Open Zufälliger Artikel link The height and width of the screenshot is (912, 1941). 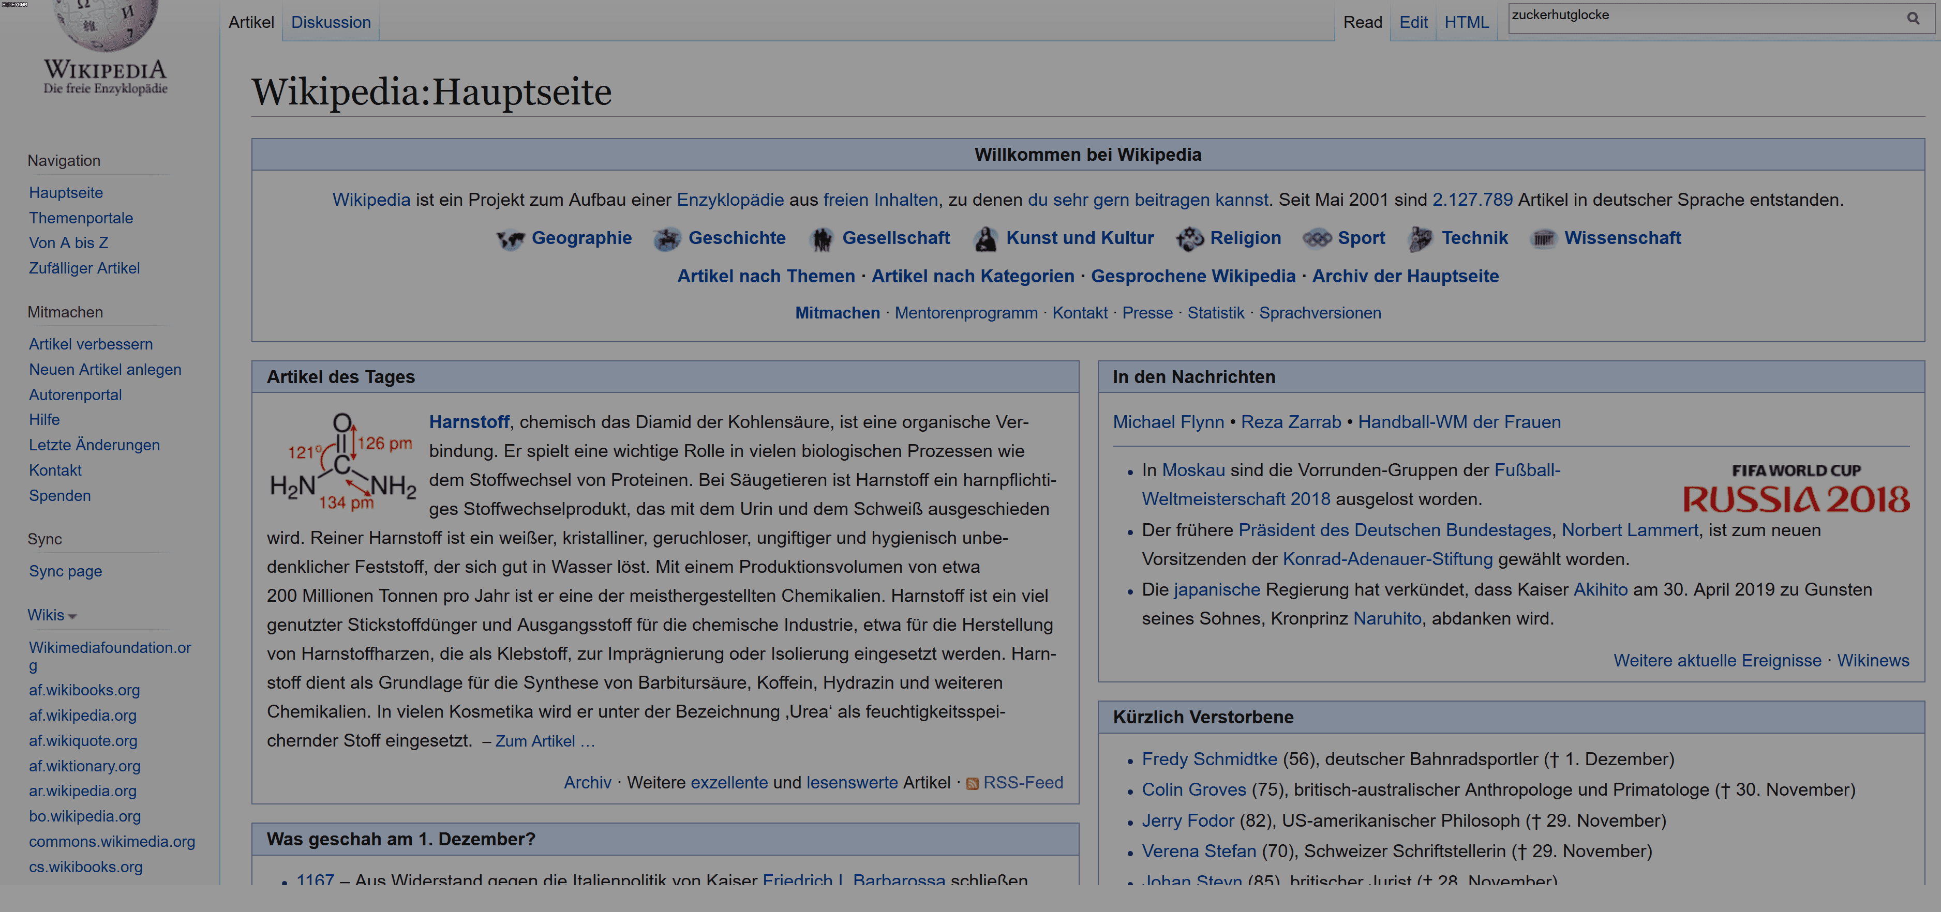(84, 269)
